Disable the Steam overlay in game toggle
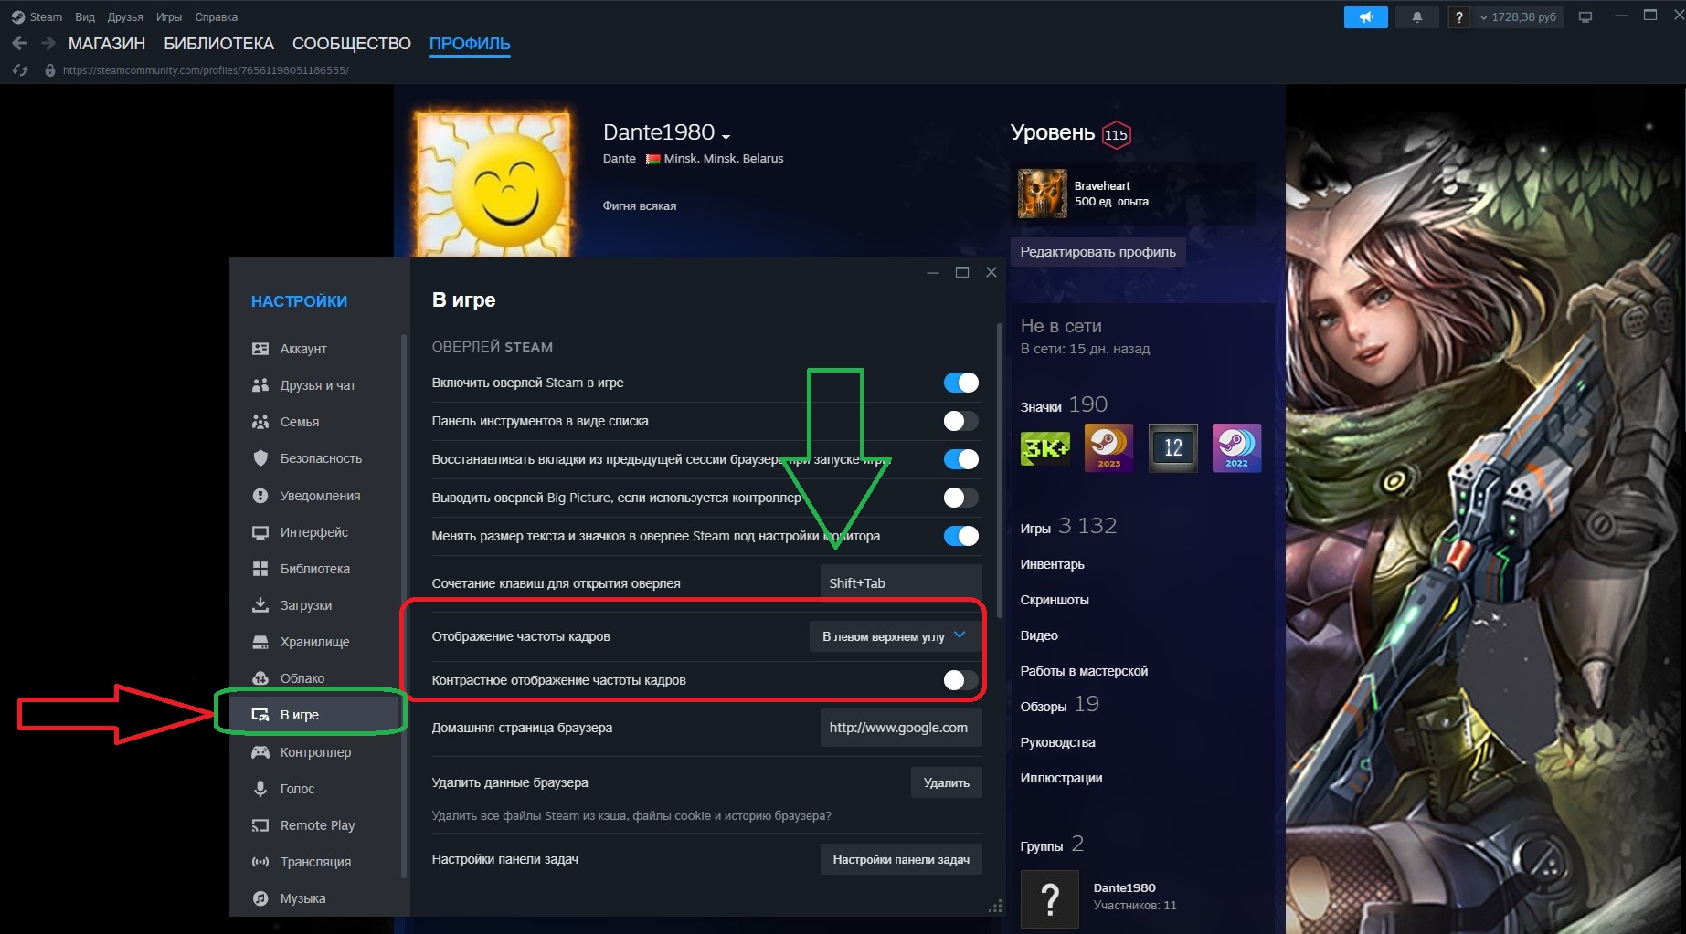The width and height of the screenshot is (1686, 934). [x=960, y=383]
